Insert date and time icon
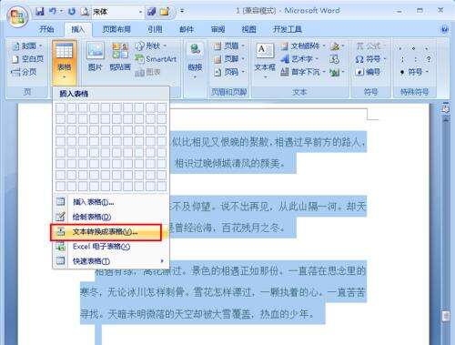 pos(334,59)
